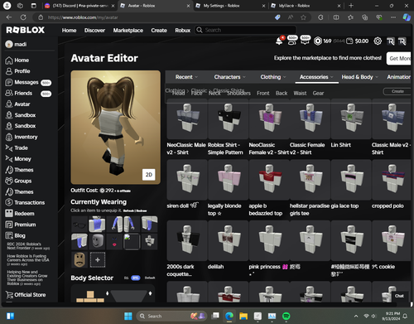Open the settings gear in Roblox header

pos(378,41)
